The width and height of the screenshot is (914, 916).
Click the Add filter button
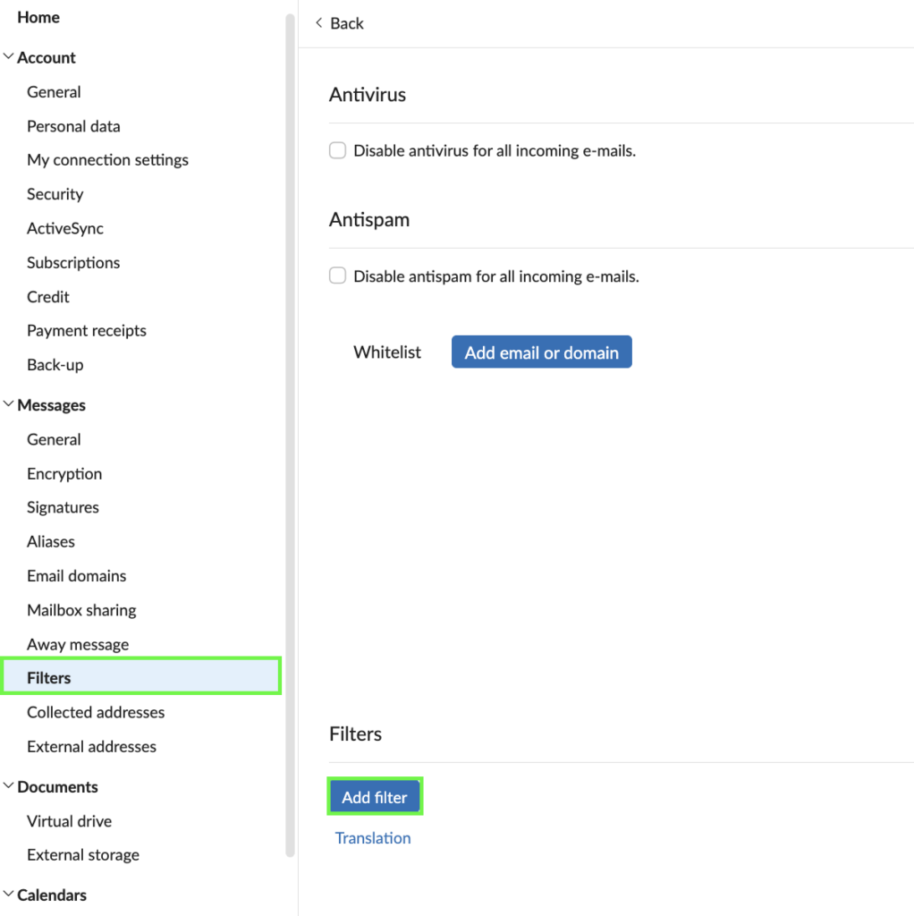[x=375, y=797]
